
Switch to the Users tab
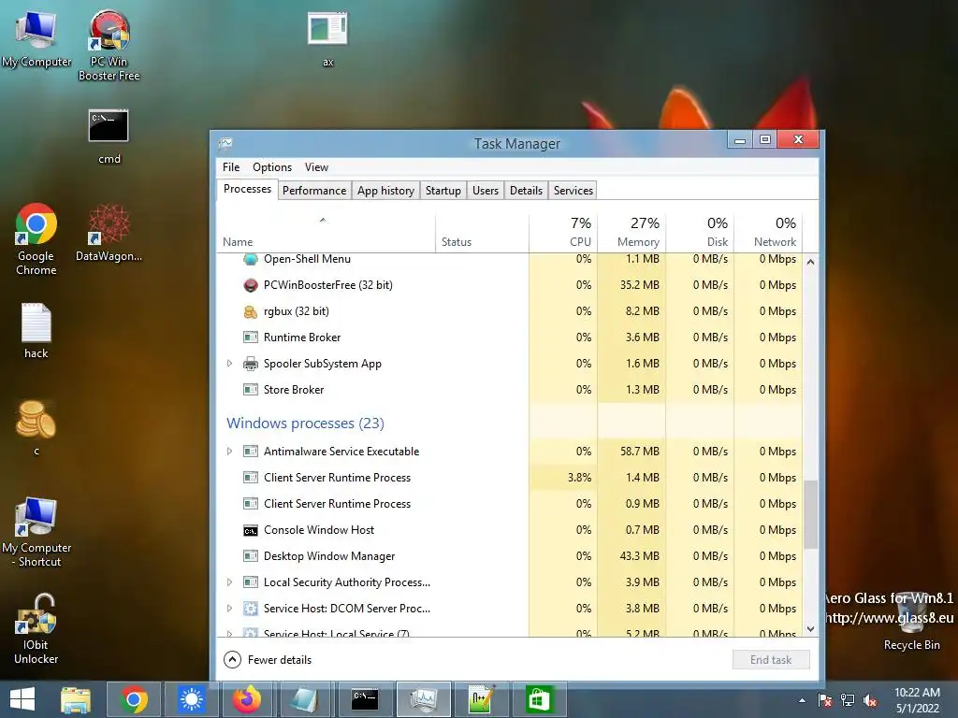coord(486,191)
